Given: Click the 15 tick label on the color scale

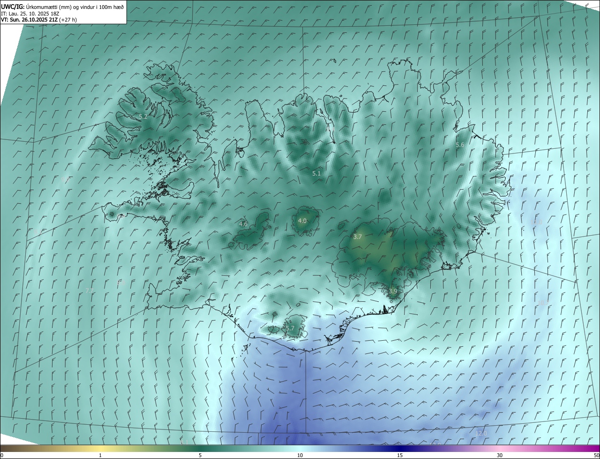Looking at the screenshot, I should click(x=400, y=456).
